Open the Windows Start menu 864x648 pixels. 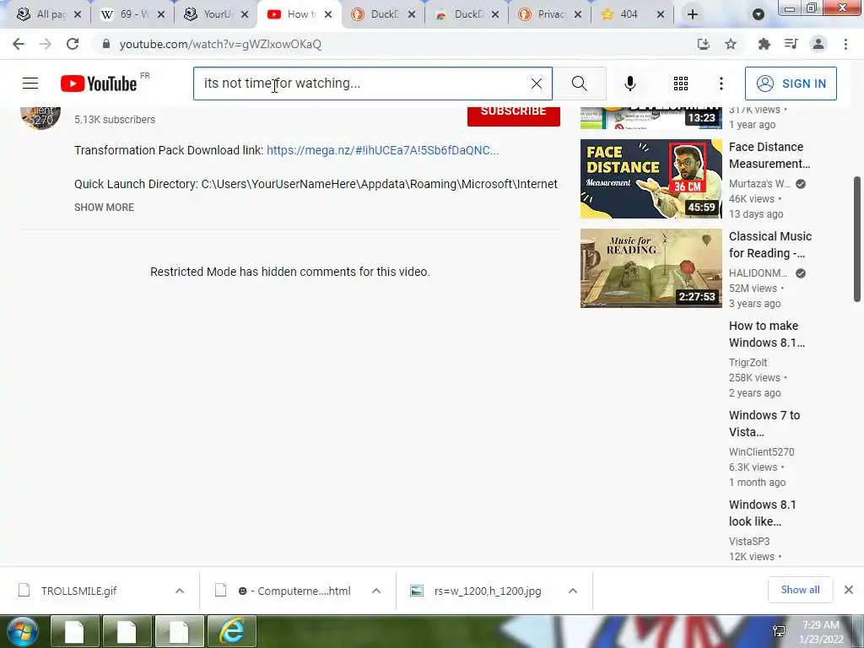click(22, 631)
